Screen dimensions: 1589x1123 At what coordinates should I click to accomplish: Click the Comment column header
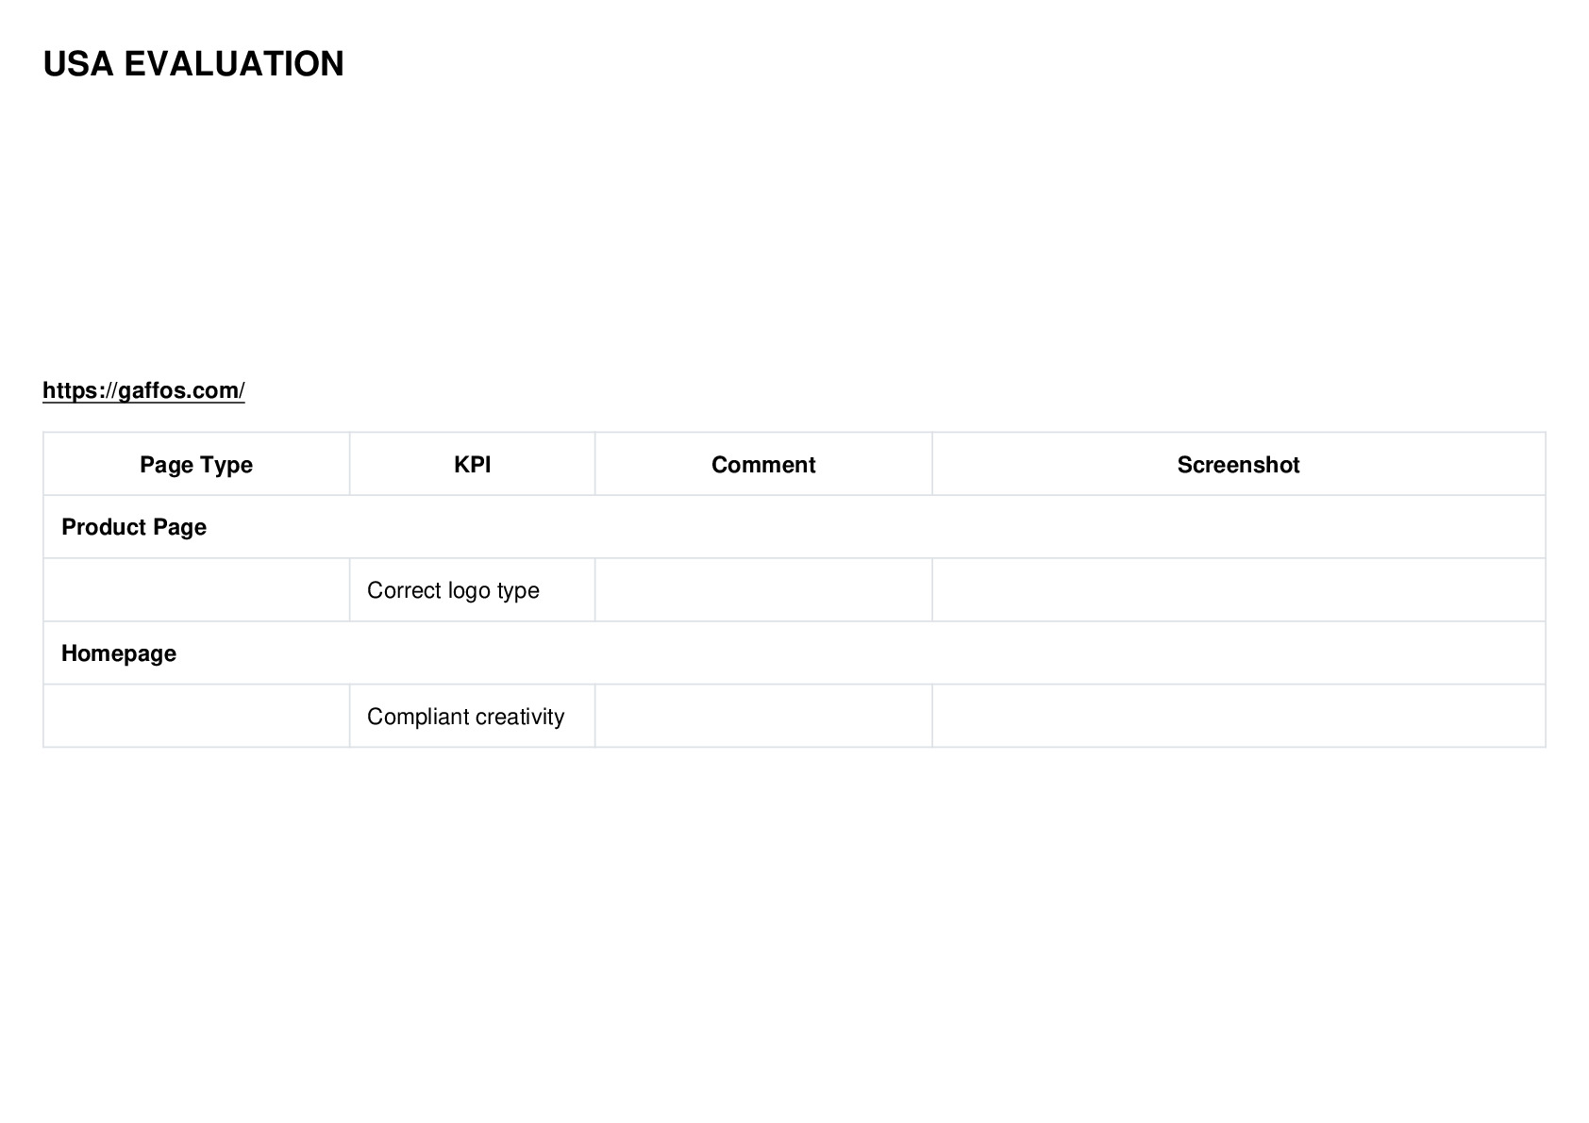point(763,464)
